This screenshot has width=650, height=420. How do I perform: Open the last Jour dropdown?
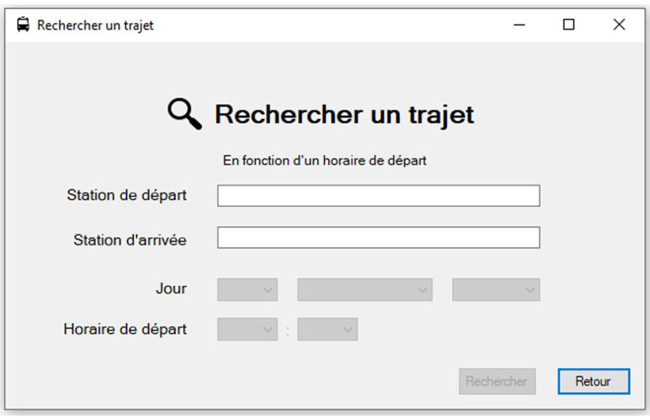point(496,289)
